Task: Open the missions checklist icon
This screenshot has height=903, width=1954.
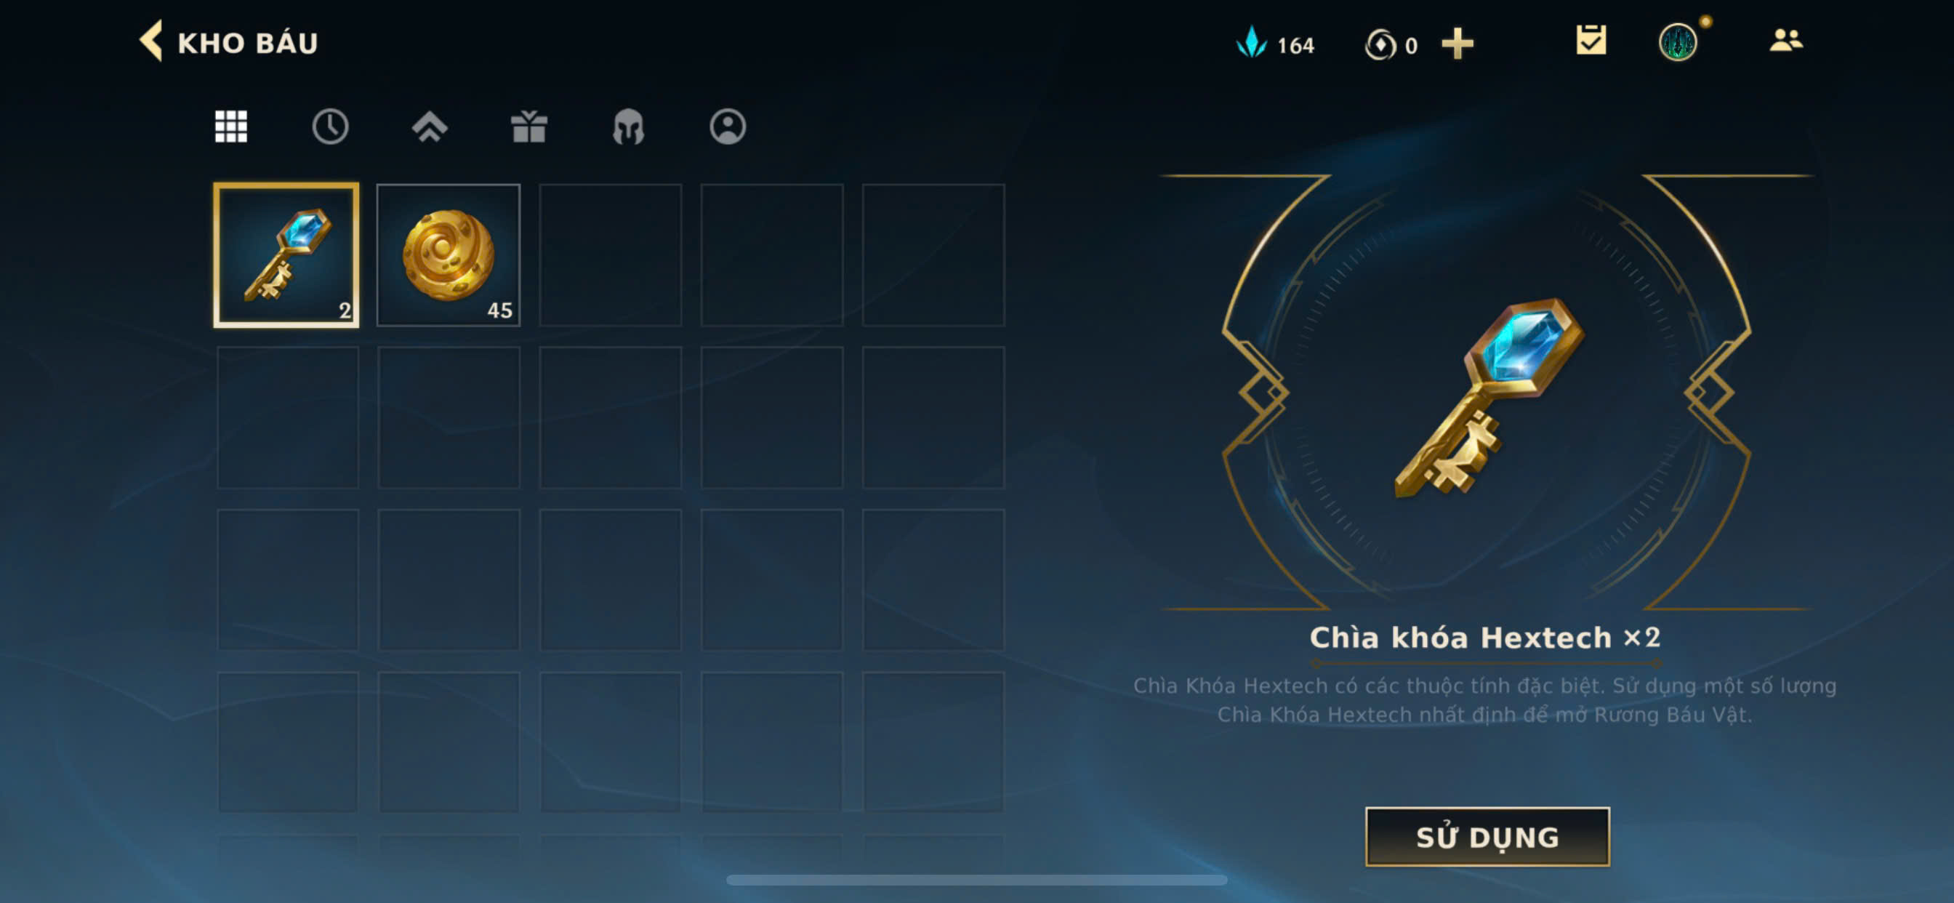Action: [1591, 40]
